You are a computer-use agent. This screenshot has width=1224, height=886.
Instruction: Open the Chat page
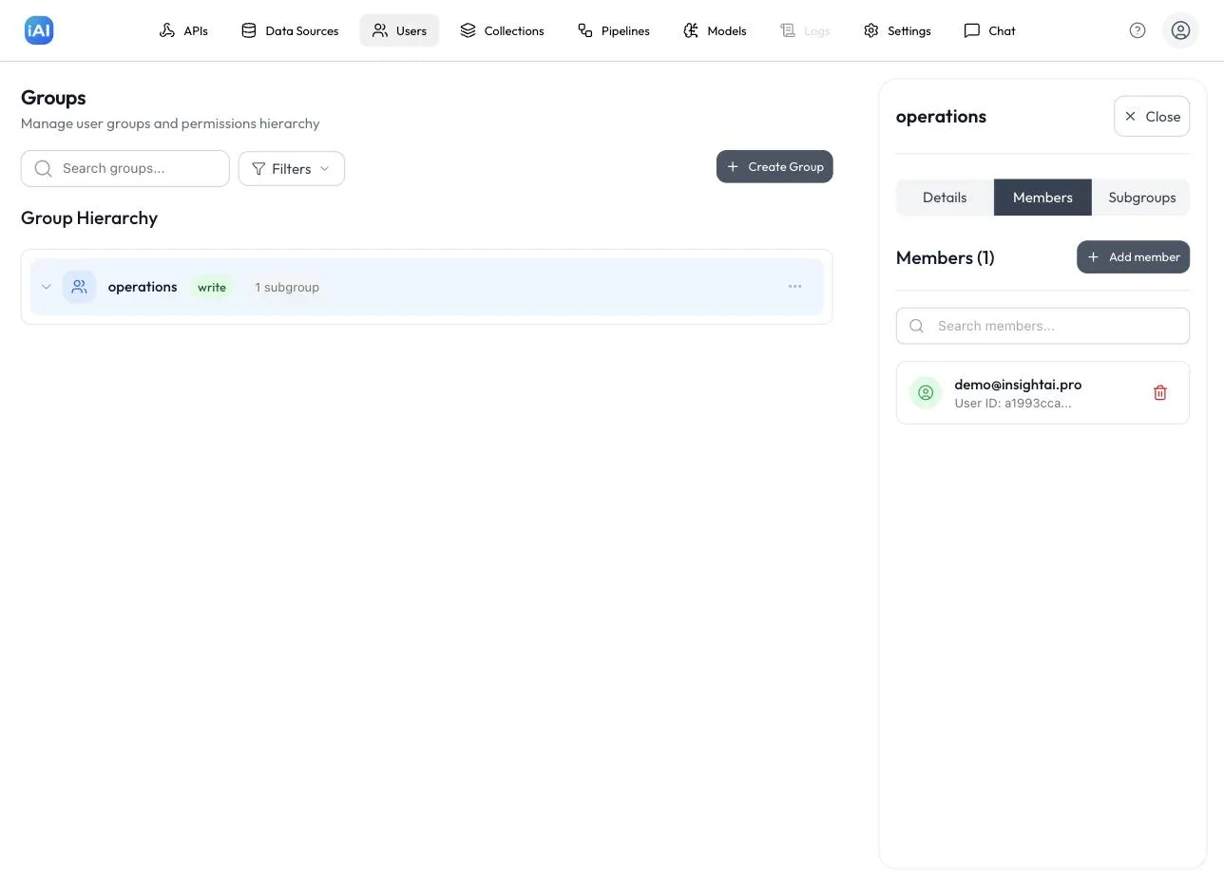tap(989, 30)
